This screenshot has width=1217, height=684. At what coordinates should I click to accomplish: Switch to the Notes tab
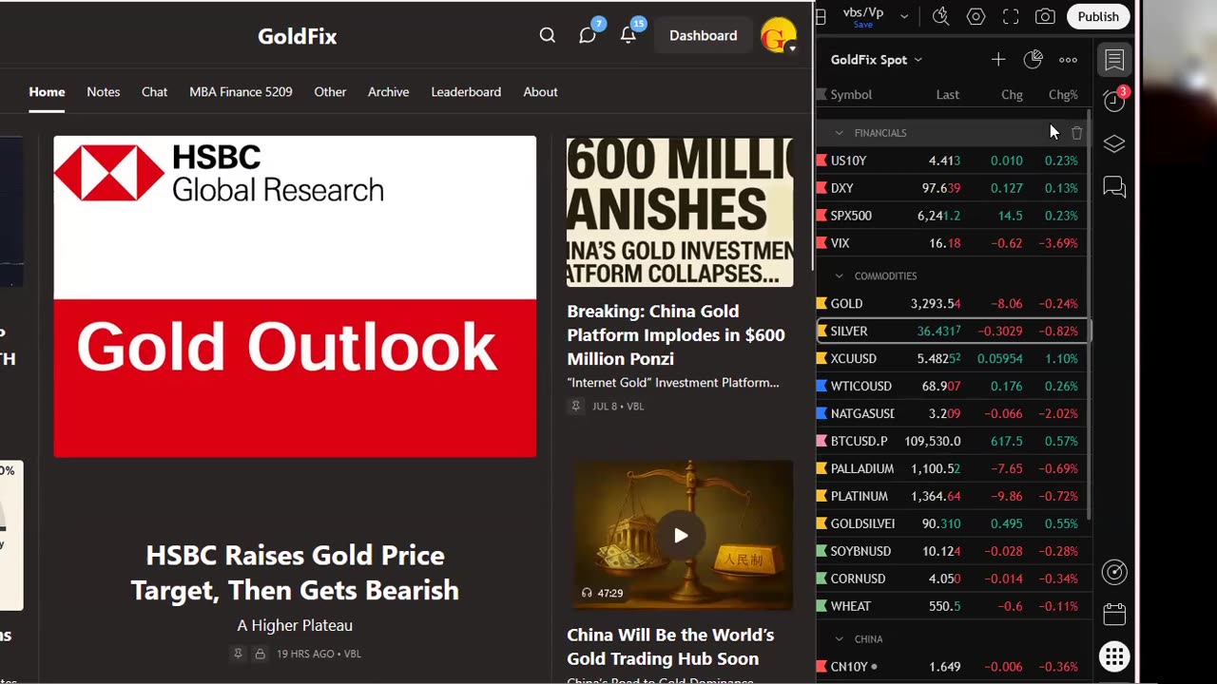(103, 92)
